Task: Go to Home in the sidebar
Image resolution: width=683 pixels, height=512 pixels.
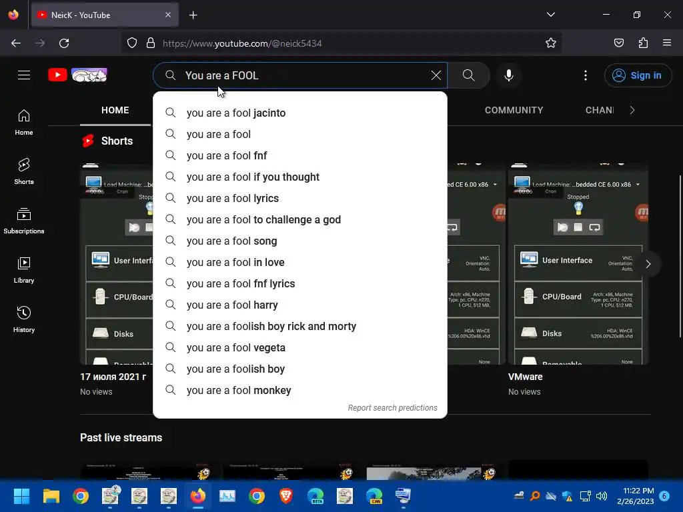Action: coord(24,123)
